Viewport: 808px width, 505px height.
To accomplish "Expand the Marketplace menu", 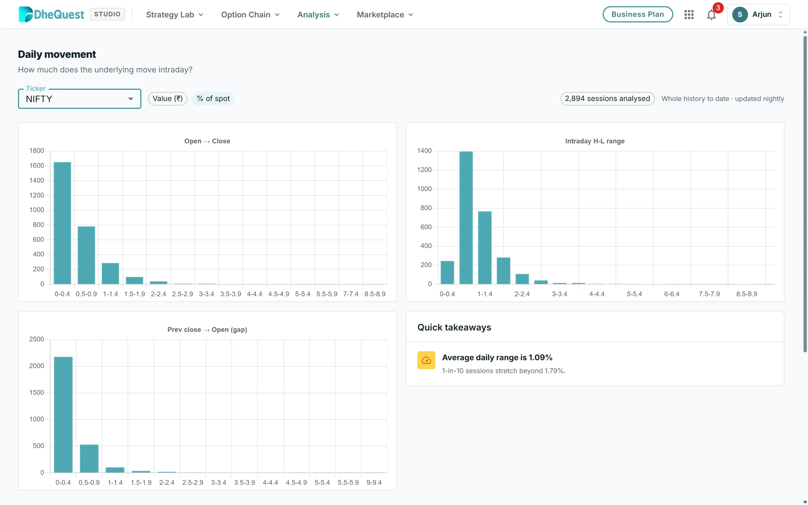I will click(x=385, y=15).
